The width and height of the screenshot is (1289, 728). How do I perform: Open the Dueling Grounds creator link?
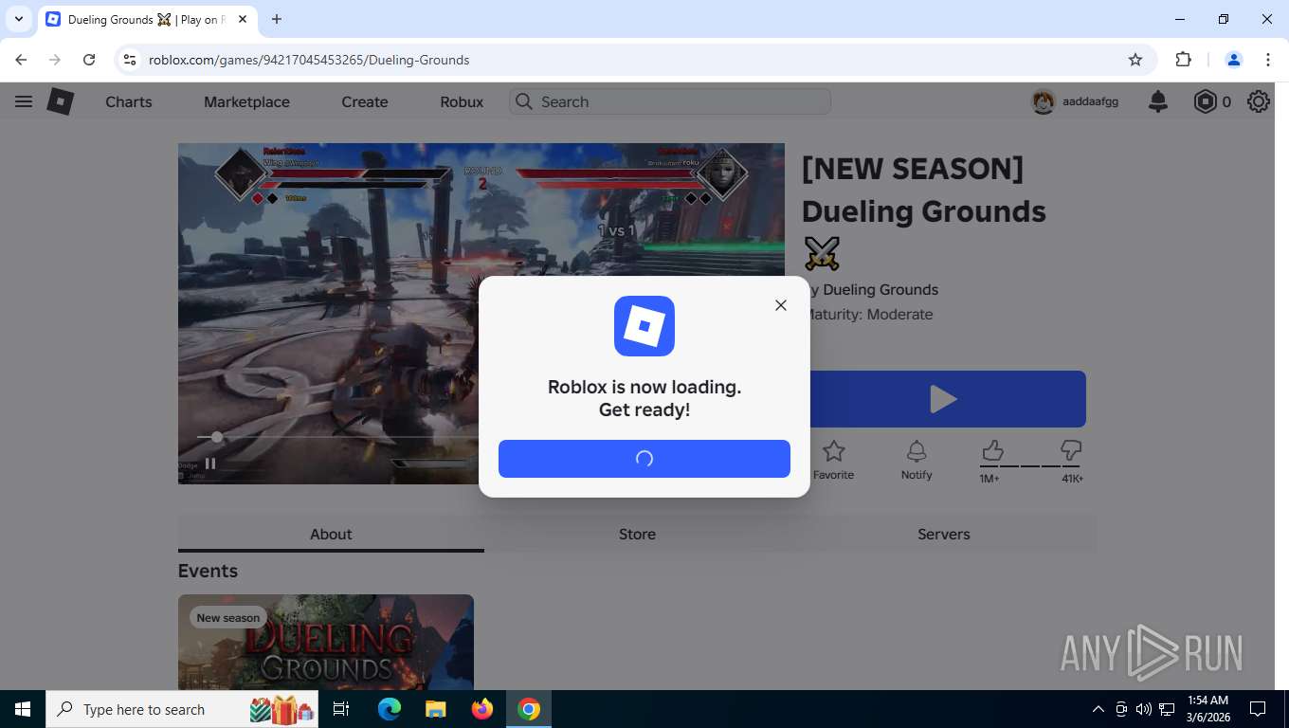point(881,290)
